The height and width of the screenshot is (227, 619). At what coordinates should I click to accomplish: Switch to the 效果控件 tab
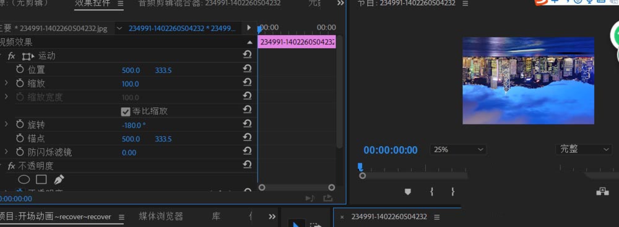(93, 4)
